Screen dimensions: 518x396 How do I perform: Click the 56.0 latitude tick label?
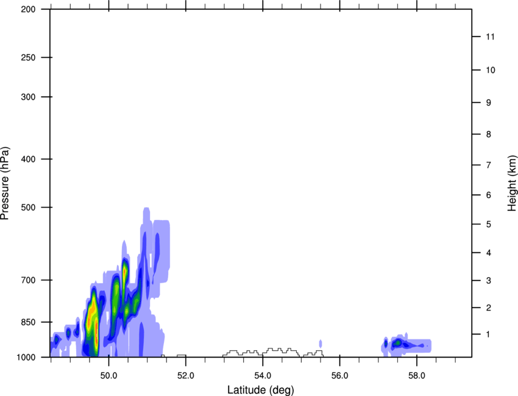pyautogui.click(x=339, y=376)
